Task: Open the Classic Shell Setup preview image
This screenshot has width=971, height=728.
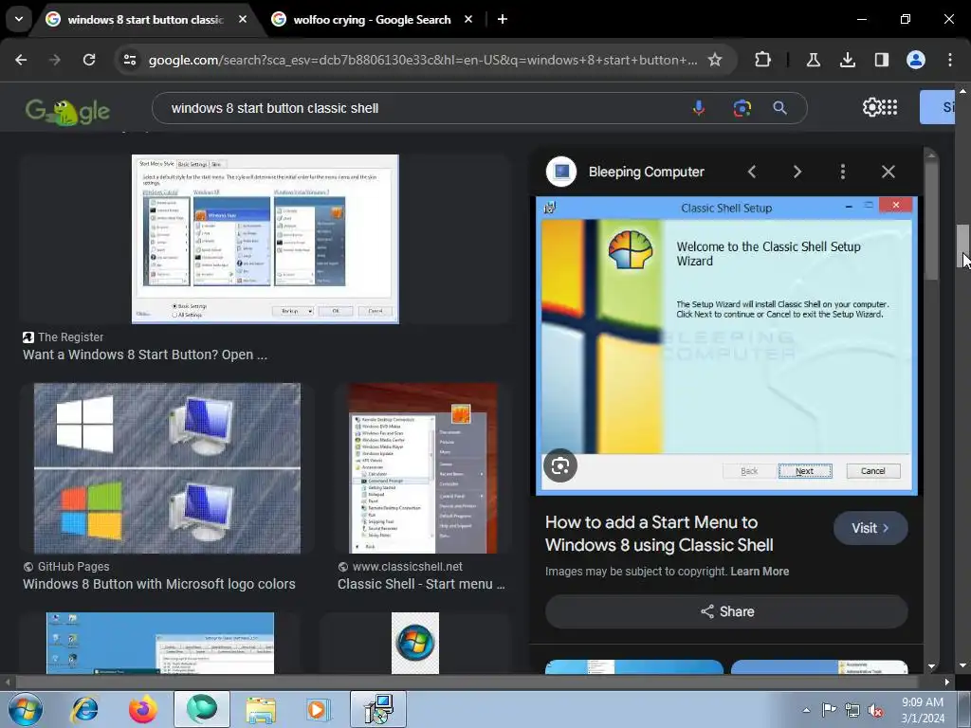Action: 726,346
